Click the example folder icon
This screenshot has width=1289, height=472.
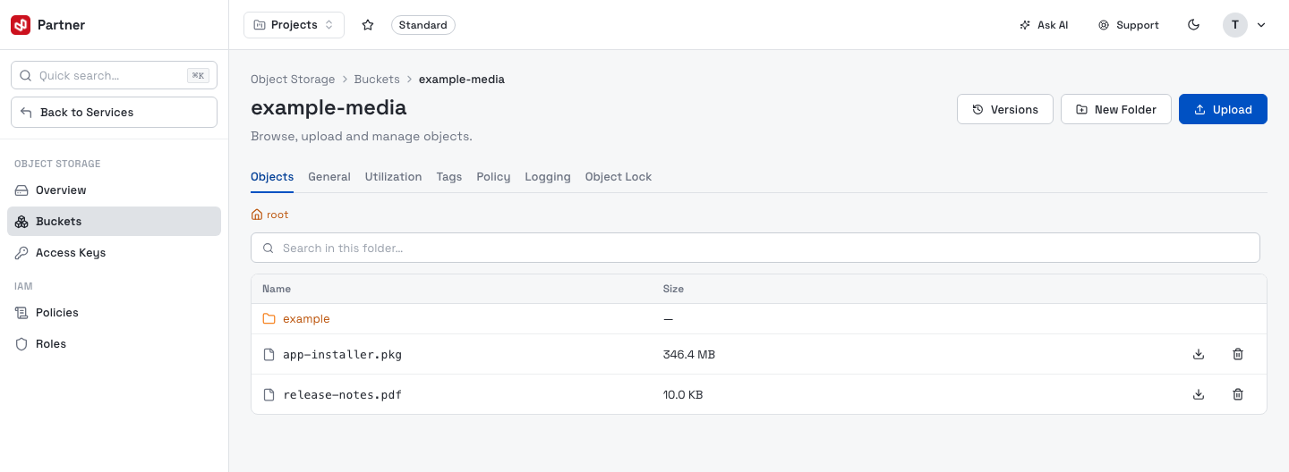(269, 319)
